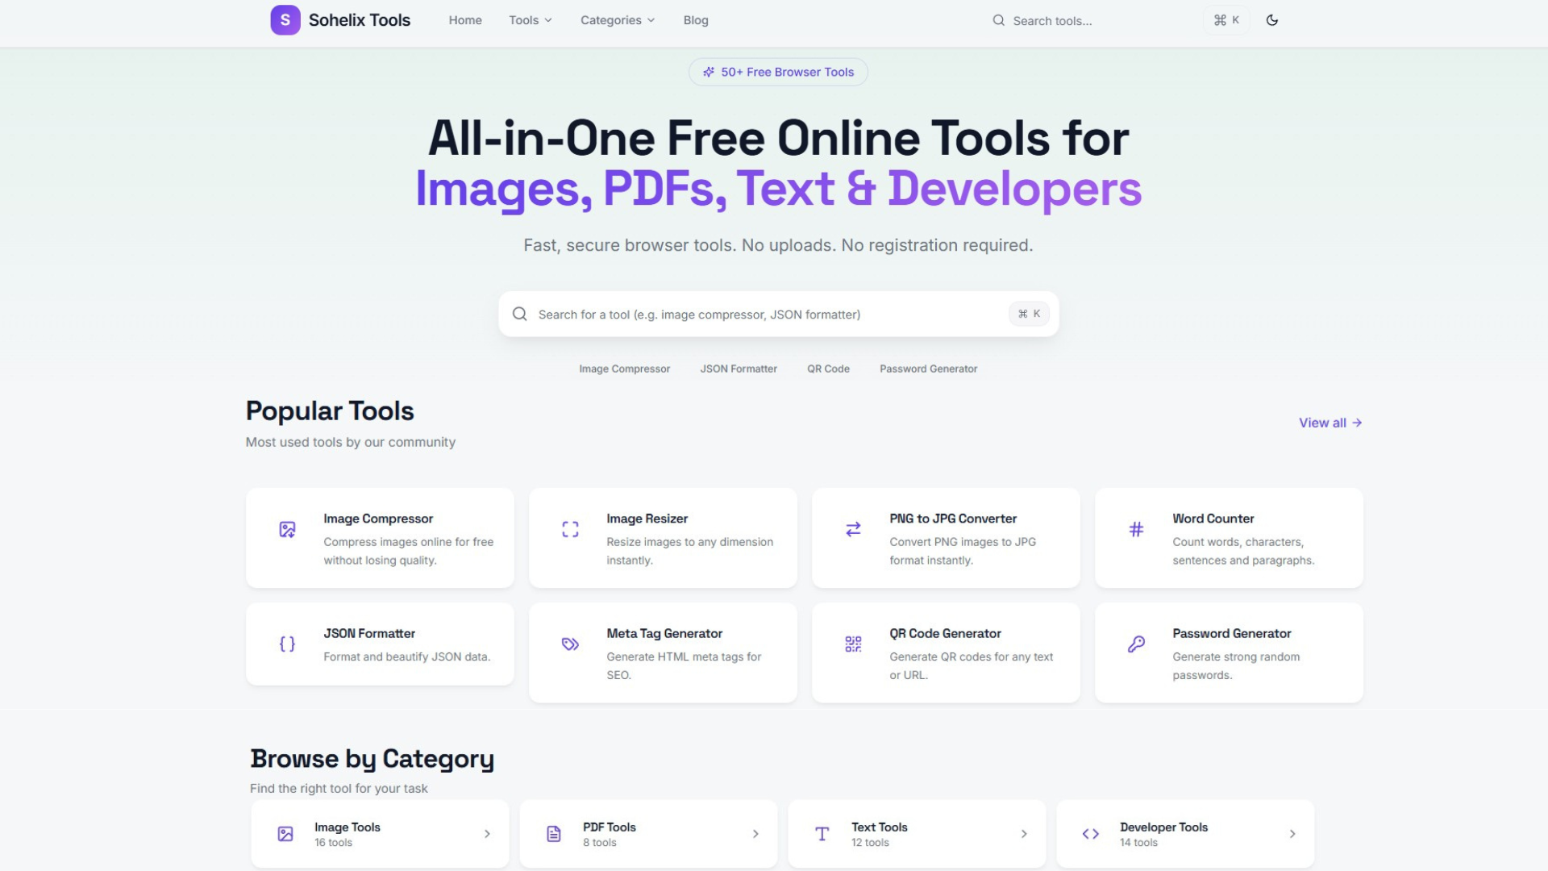Click the JSON Formatter braces icon
The height and width of the screenshot is (871, 1548).
click(287, 644)
